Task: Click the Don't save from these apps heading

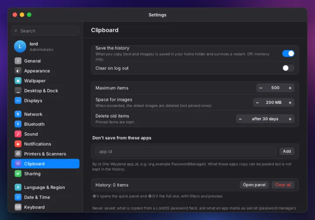Action: [122, 138]
